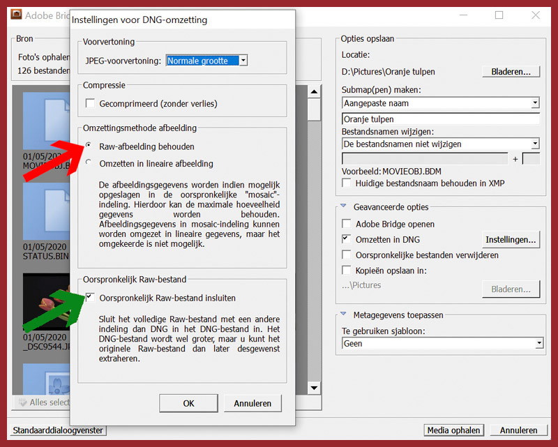The image size is (558, 447).
Task: Select the tulip photo thumbnail _DSC9544
Action: click(x=46, y=301)
